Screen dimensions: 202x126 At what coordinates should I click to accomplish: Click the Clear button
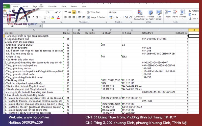point(193,18)
